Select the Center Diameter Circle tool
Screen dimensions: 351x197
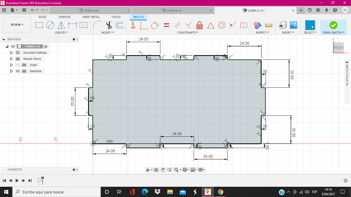click(x=50, y=25)
